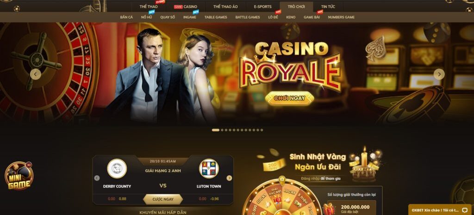Image resolution: width=474 pixels, height=215 pixels.
Task: Click the Luton Town team crest
Action: click(x=209, y=168)
